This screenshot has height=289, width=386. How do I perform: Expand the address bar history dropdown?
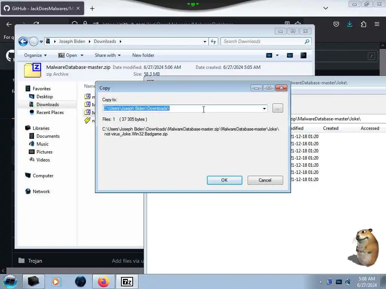205,41
